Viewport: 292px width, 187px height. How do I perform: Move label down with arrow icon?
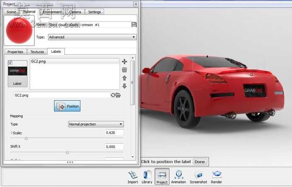124,86
